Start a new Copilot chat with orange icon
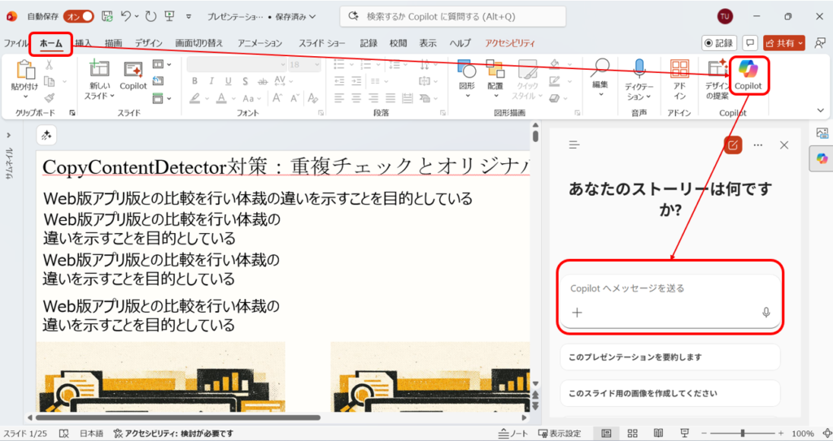 pyautogui.click(x=733, y=145)
